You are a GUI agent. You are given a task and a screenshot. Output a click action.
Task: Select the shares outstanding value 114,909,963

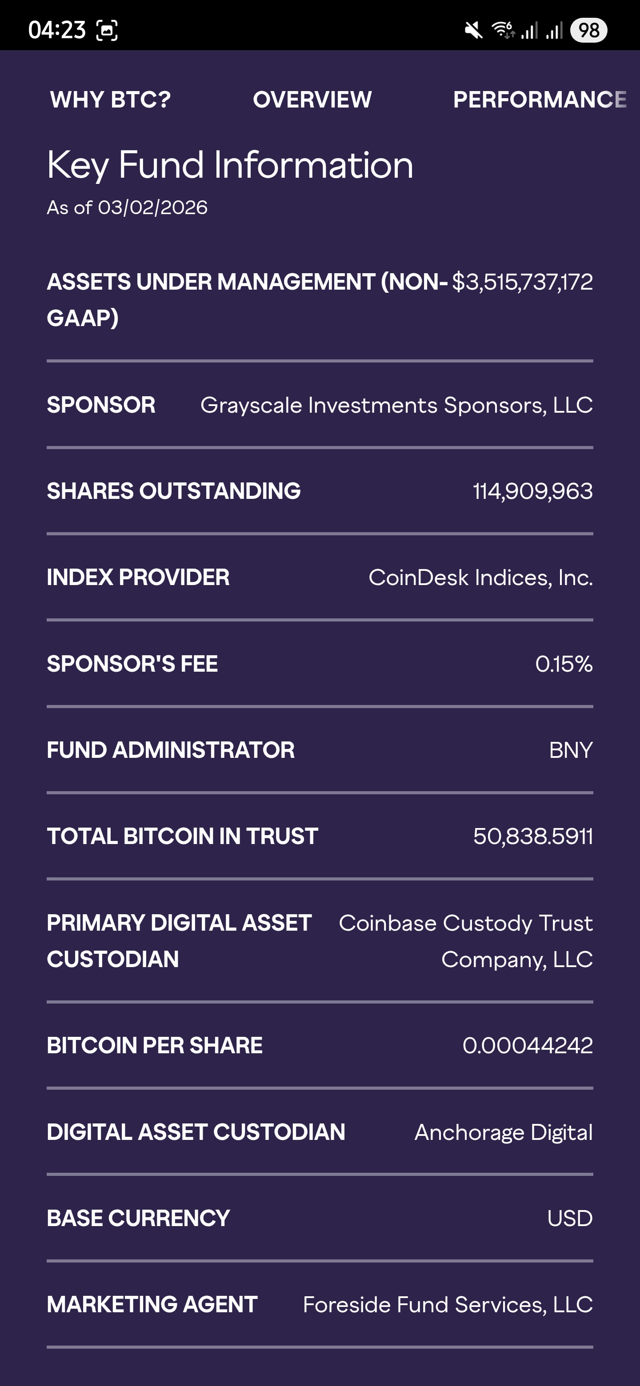pos(532,491)
